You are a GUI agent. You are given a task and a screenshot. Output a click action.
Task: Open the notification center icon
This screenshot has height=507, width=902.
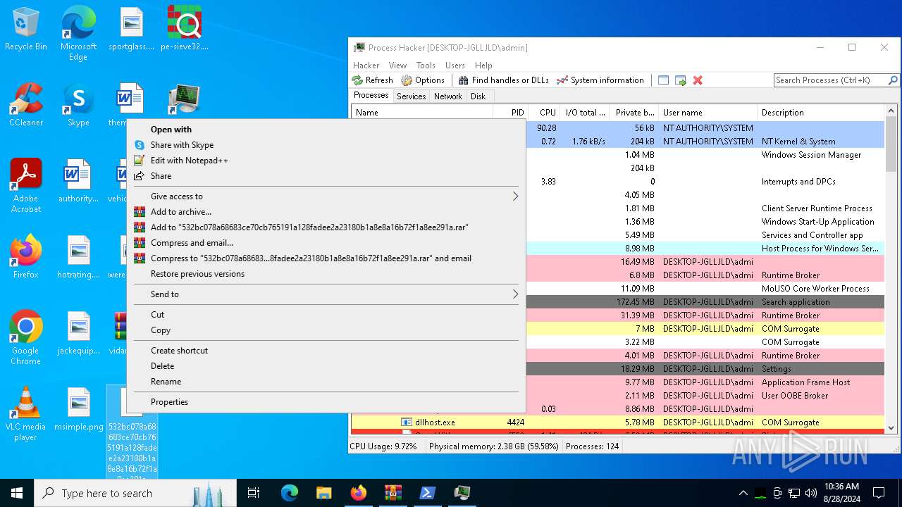(879, 493)
